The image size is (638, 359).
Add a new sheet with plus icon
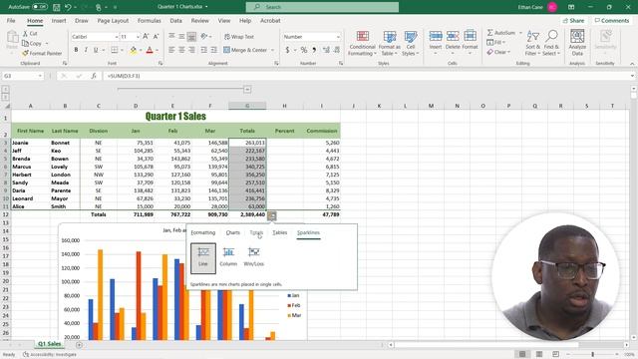click(79, 345)
